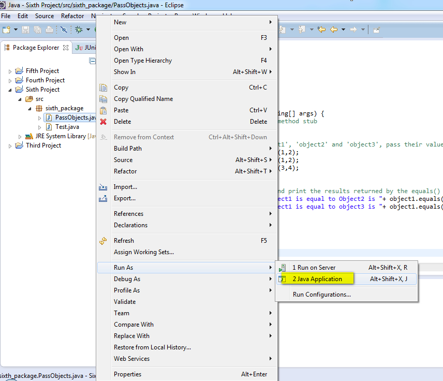
Task: Open the Debug dropdown arrow
Action: 88,30
